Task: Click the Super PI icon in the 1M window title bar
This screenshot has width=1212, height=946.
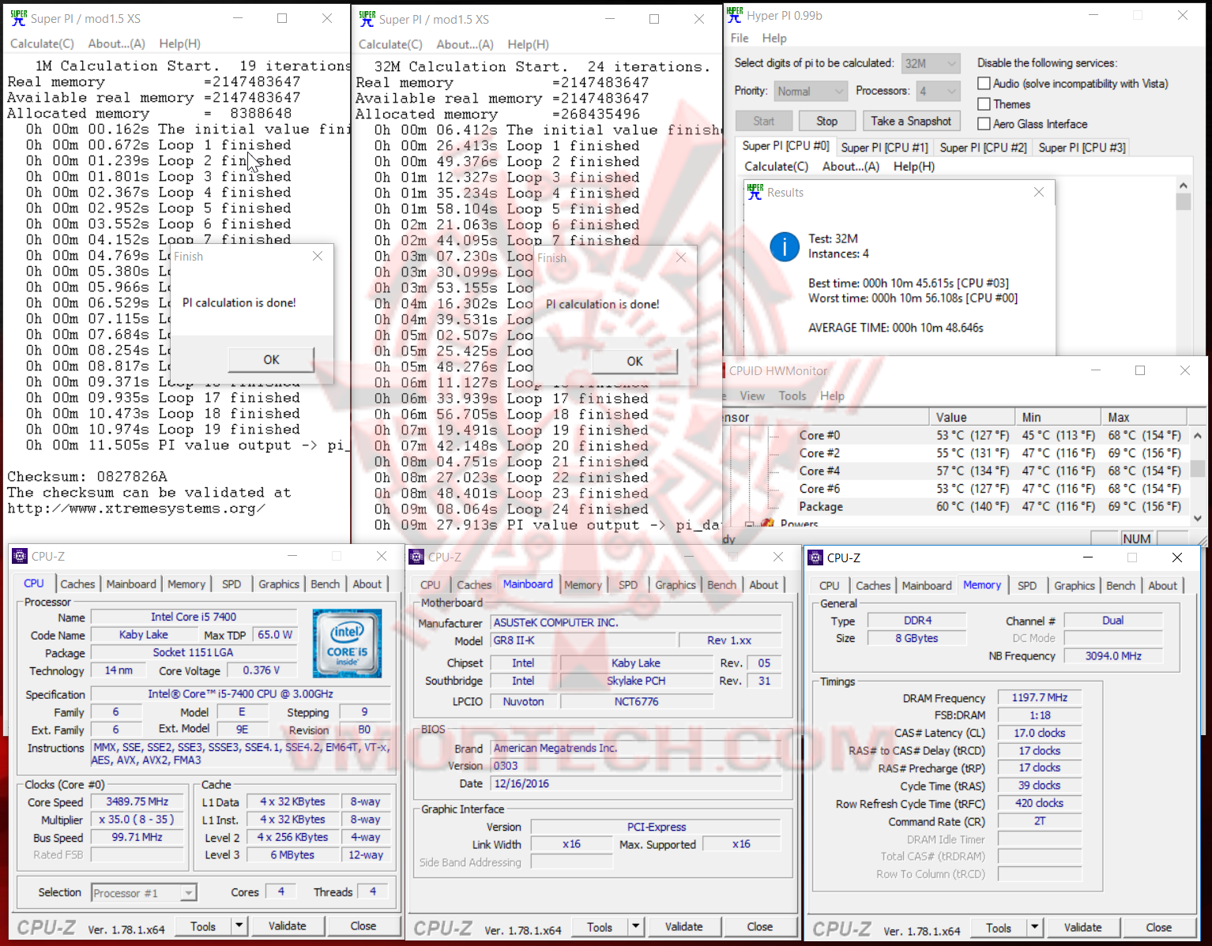Action: click(x=18, y=18)
